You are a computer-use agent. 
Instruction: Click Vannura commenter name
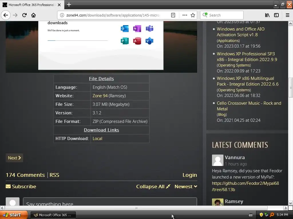[x=235, y=157]
